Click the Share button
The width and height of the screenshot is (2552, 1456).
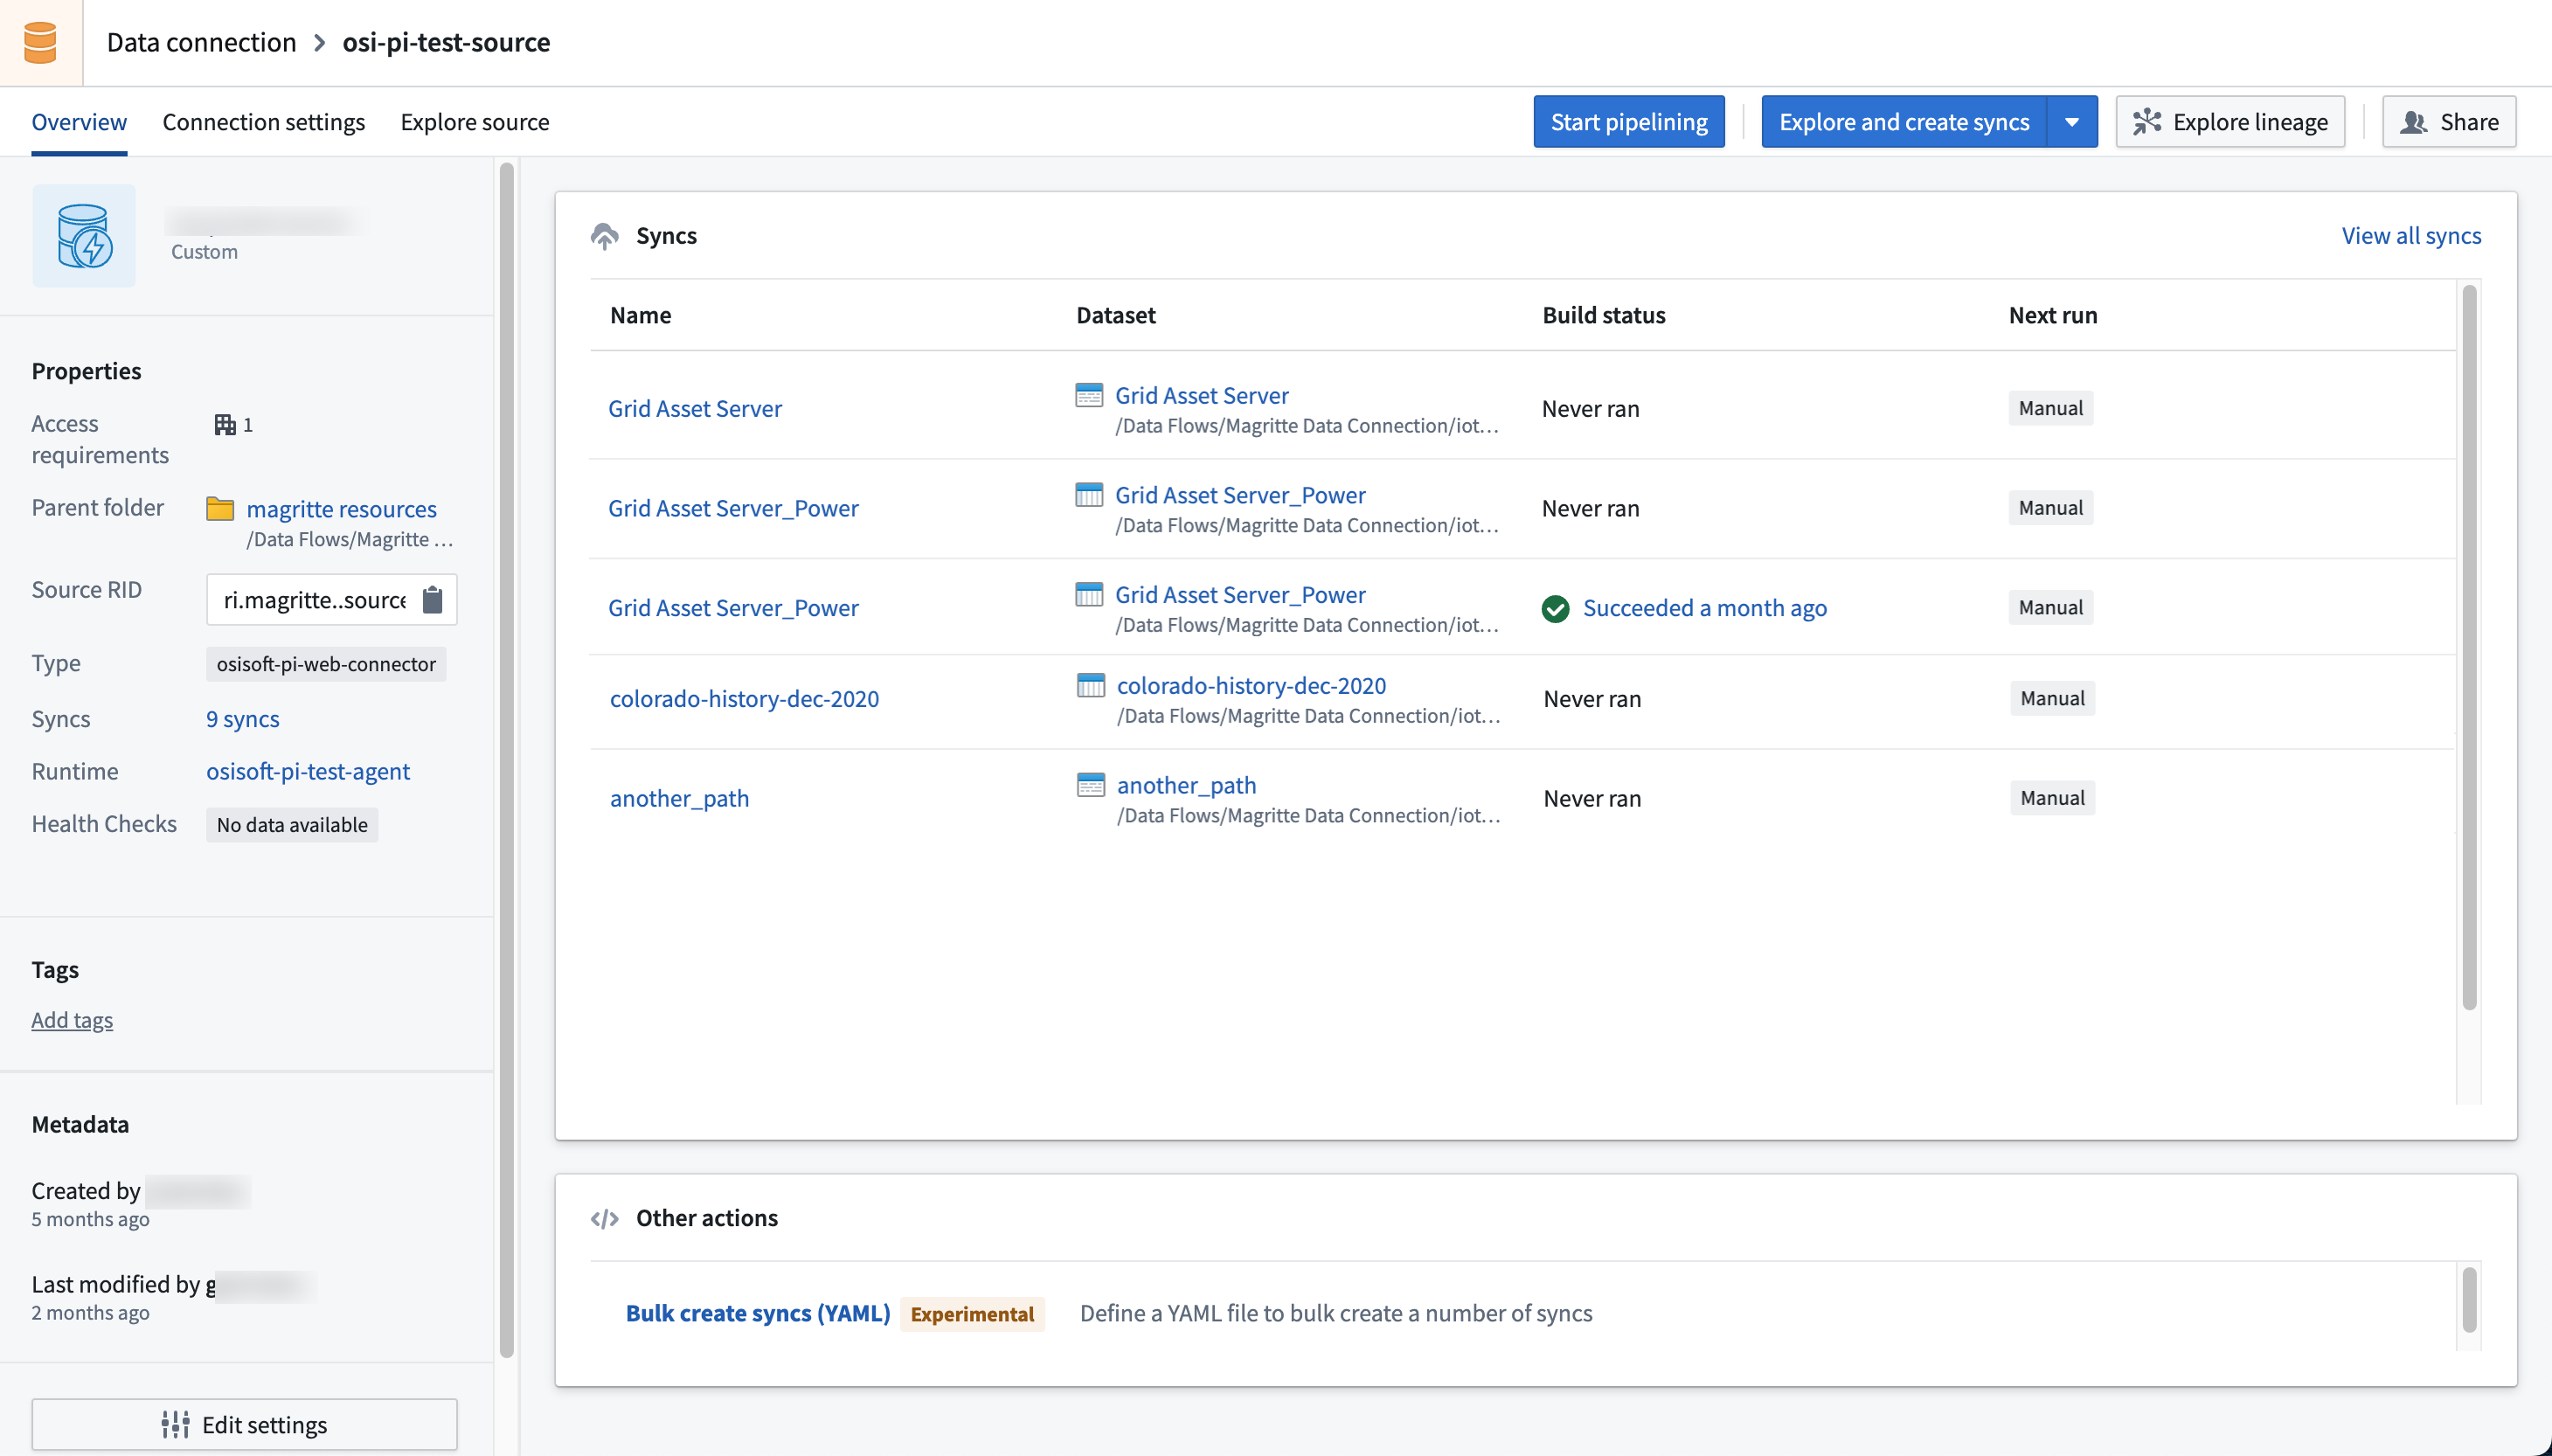(2449, 122)
